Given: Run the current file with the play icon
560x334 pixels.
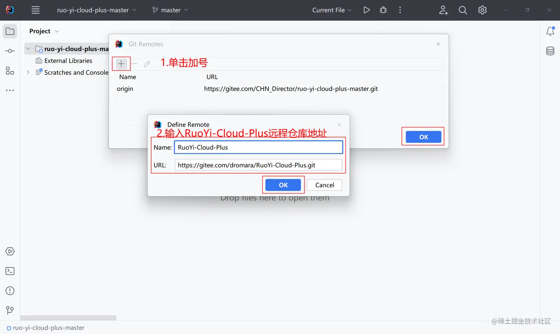Looking at the screenshot, I should click(367, 10).
